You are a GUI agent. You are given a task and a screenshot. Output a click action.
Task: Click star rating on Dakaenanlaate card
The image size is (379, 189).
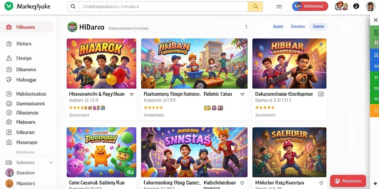[265, 107]
